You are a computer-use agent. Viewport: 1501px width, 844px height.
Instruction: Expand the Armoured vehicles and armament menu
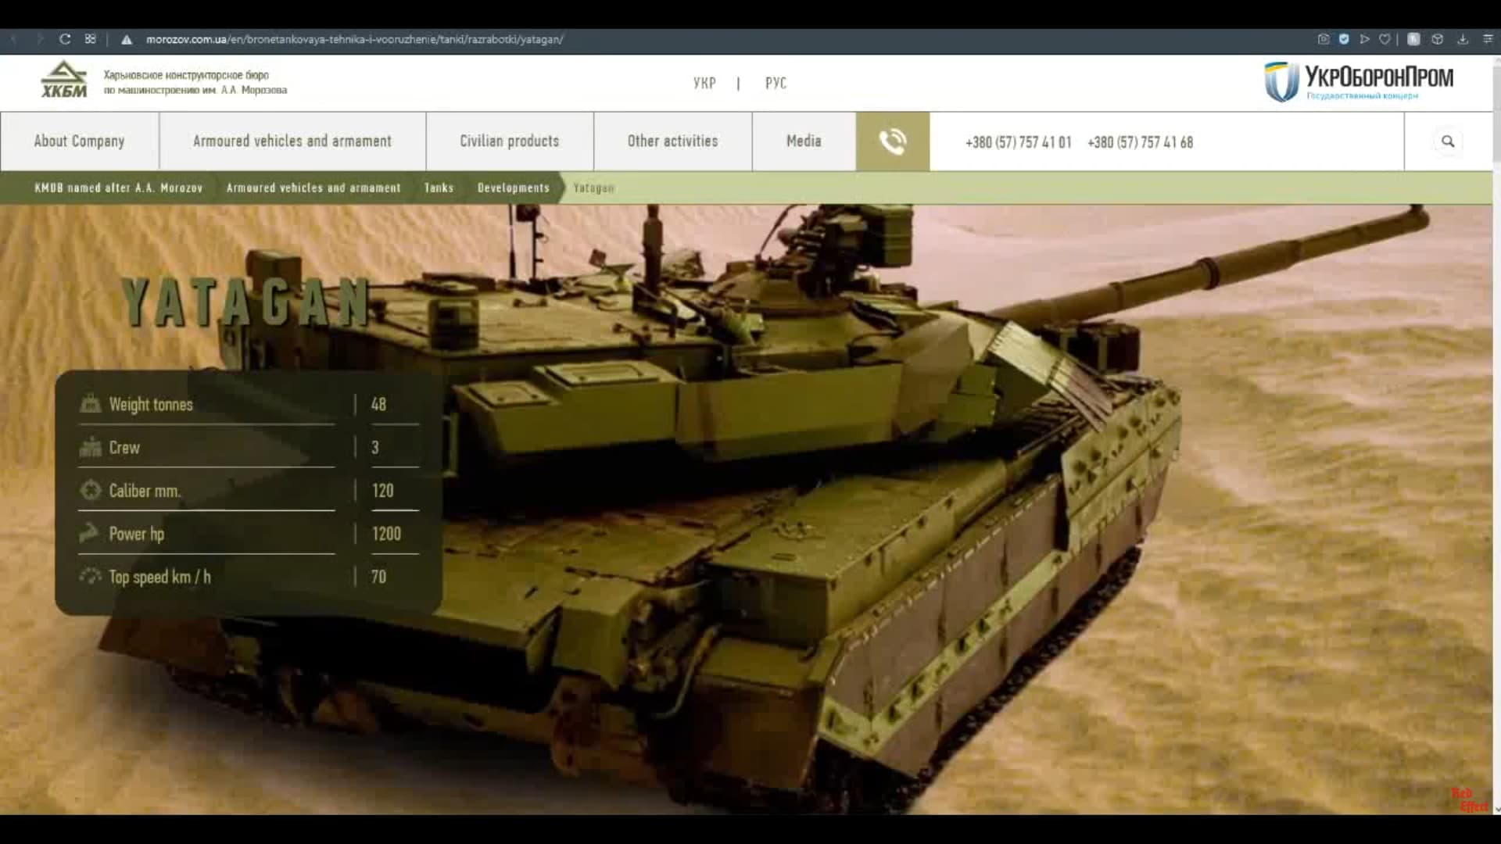pos(292,141)
